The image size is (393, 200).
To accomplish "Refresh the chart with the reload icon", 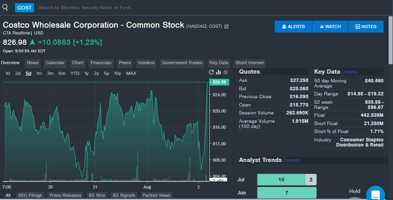I will (x=211, y=72).
